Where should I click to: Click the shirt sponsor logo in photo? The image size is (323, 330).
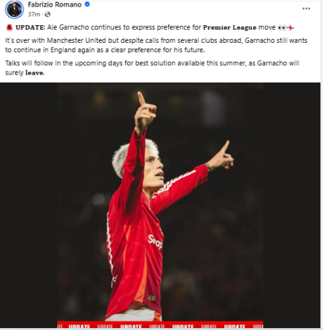[x=156, y=242]
